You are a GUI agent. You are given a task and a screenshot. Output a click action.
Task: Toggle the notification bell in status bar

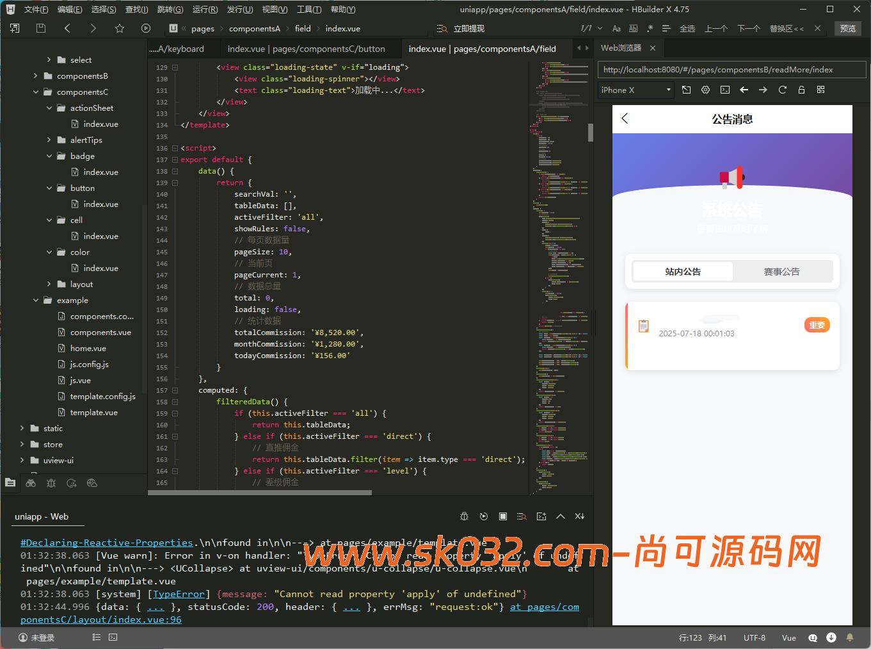[850, 637]
